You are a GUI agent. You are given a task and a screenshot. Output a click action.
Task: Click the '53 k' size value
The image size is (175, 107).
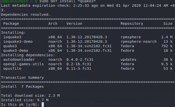(168, 68)
